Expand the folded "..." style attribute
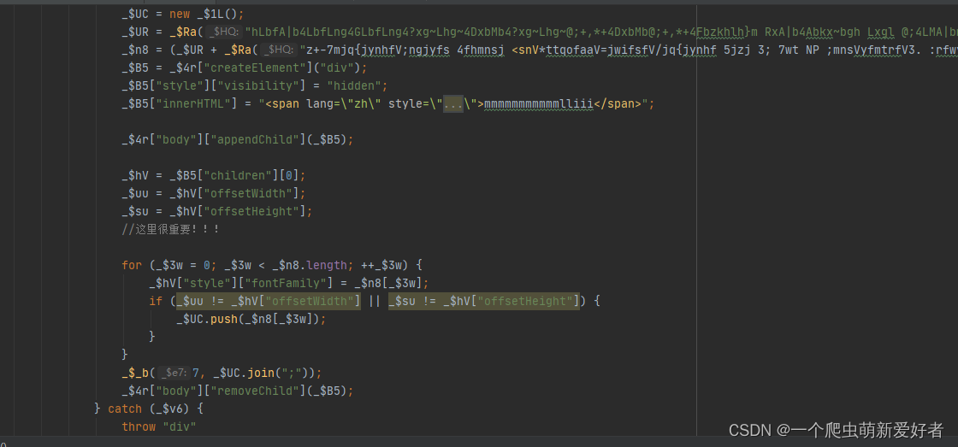958x447 pixels. tap(453, 103)
